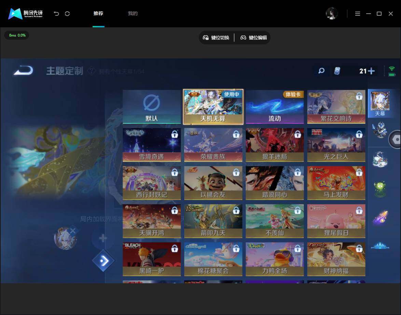The height and width of the screenshot is (315, 401).
Task: Select the 繁花交响诗 theme card
Action: (336, 107)
